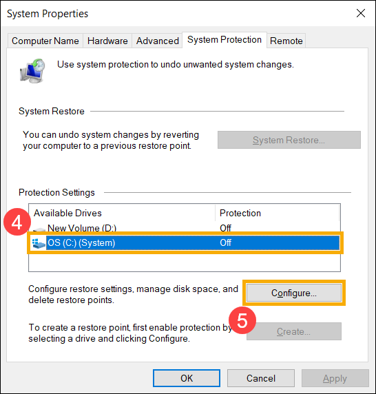Open the Hardware tab
This screenshot has height=394, width=376.
(107, 41)
